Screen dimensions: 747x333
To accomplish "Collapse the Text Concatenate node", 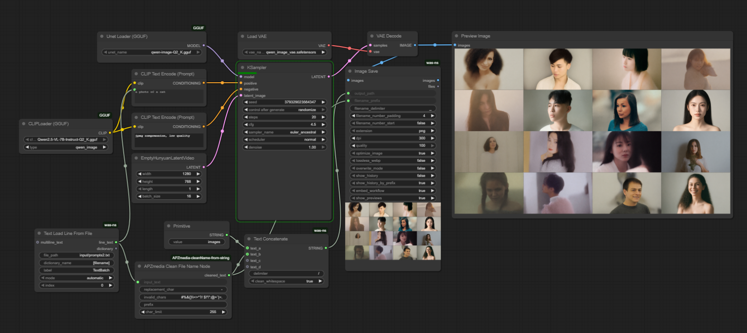I will tap(249, 239).
